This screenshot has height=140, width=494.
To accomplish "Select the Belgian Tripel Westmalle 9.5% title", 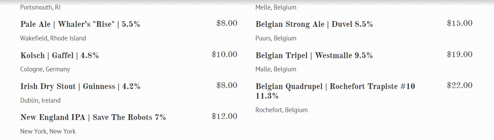I will [314, 55].
